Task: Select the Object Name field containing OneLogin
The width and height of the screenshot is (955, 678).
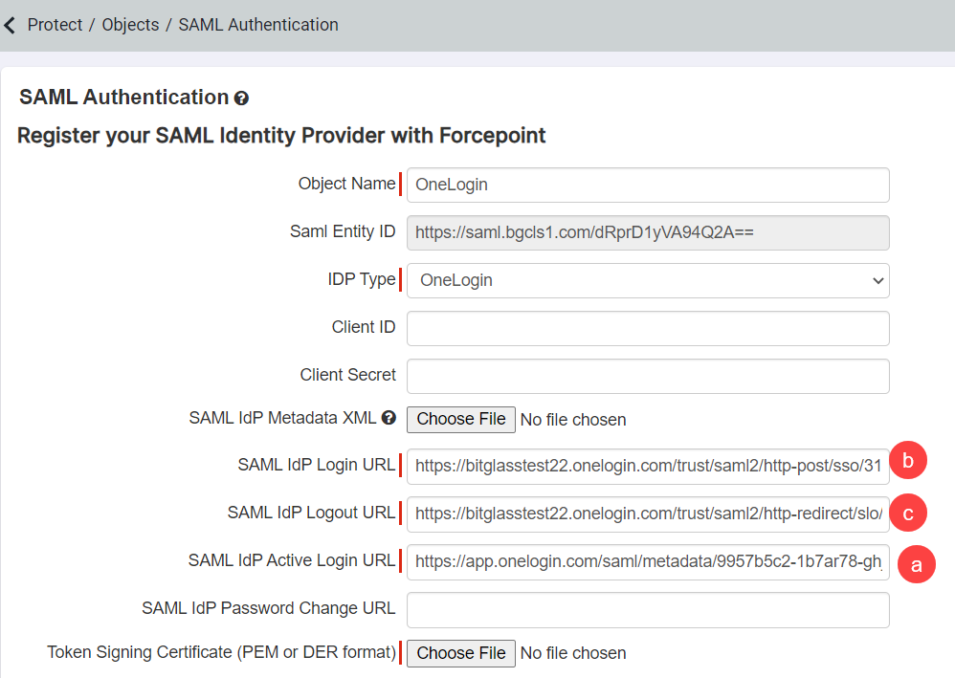Action: [648, 185]
